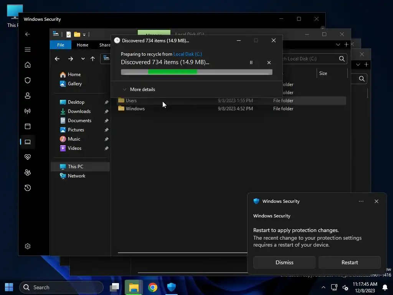Open Desktop in quick access
393x295 pixels.
point(76,102)
